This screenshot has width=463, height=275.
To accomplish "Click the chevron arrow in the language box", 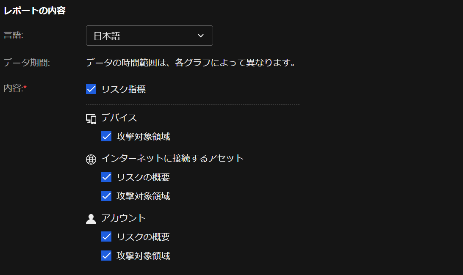I will (x=201, y=36).
